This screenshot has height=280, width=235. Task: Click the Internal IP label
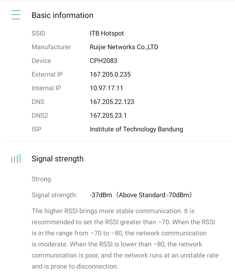click(x=46, y=88)
